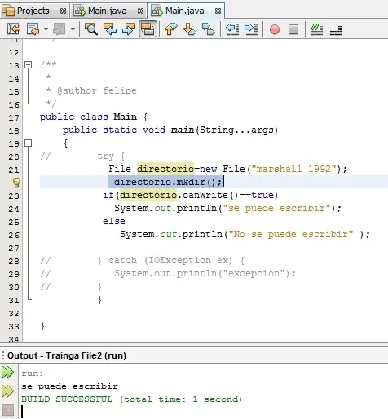Close the Projects tab
The height and width of the screenshot is (419, 388).
coord(63,11)
